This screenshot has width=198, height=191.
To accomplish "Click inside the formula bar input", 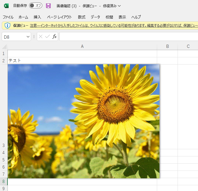I will tap(129, 37).
